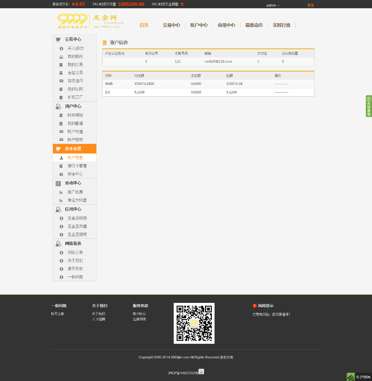The image size is (372, 381).
Task: Open 应用中心 in top navigation
Action: point(226,25)
